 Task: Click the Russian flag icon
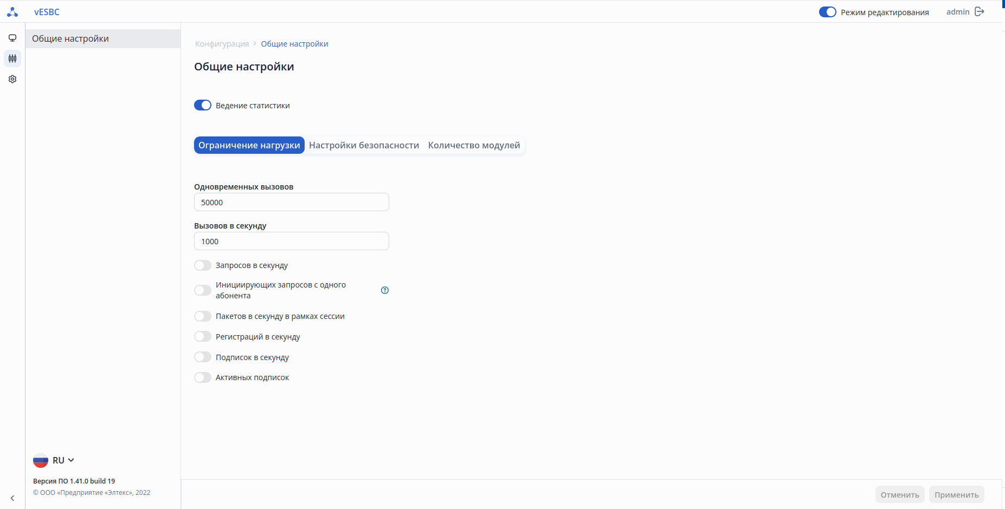click(x=41, y=460)
